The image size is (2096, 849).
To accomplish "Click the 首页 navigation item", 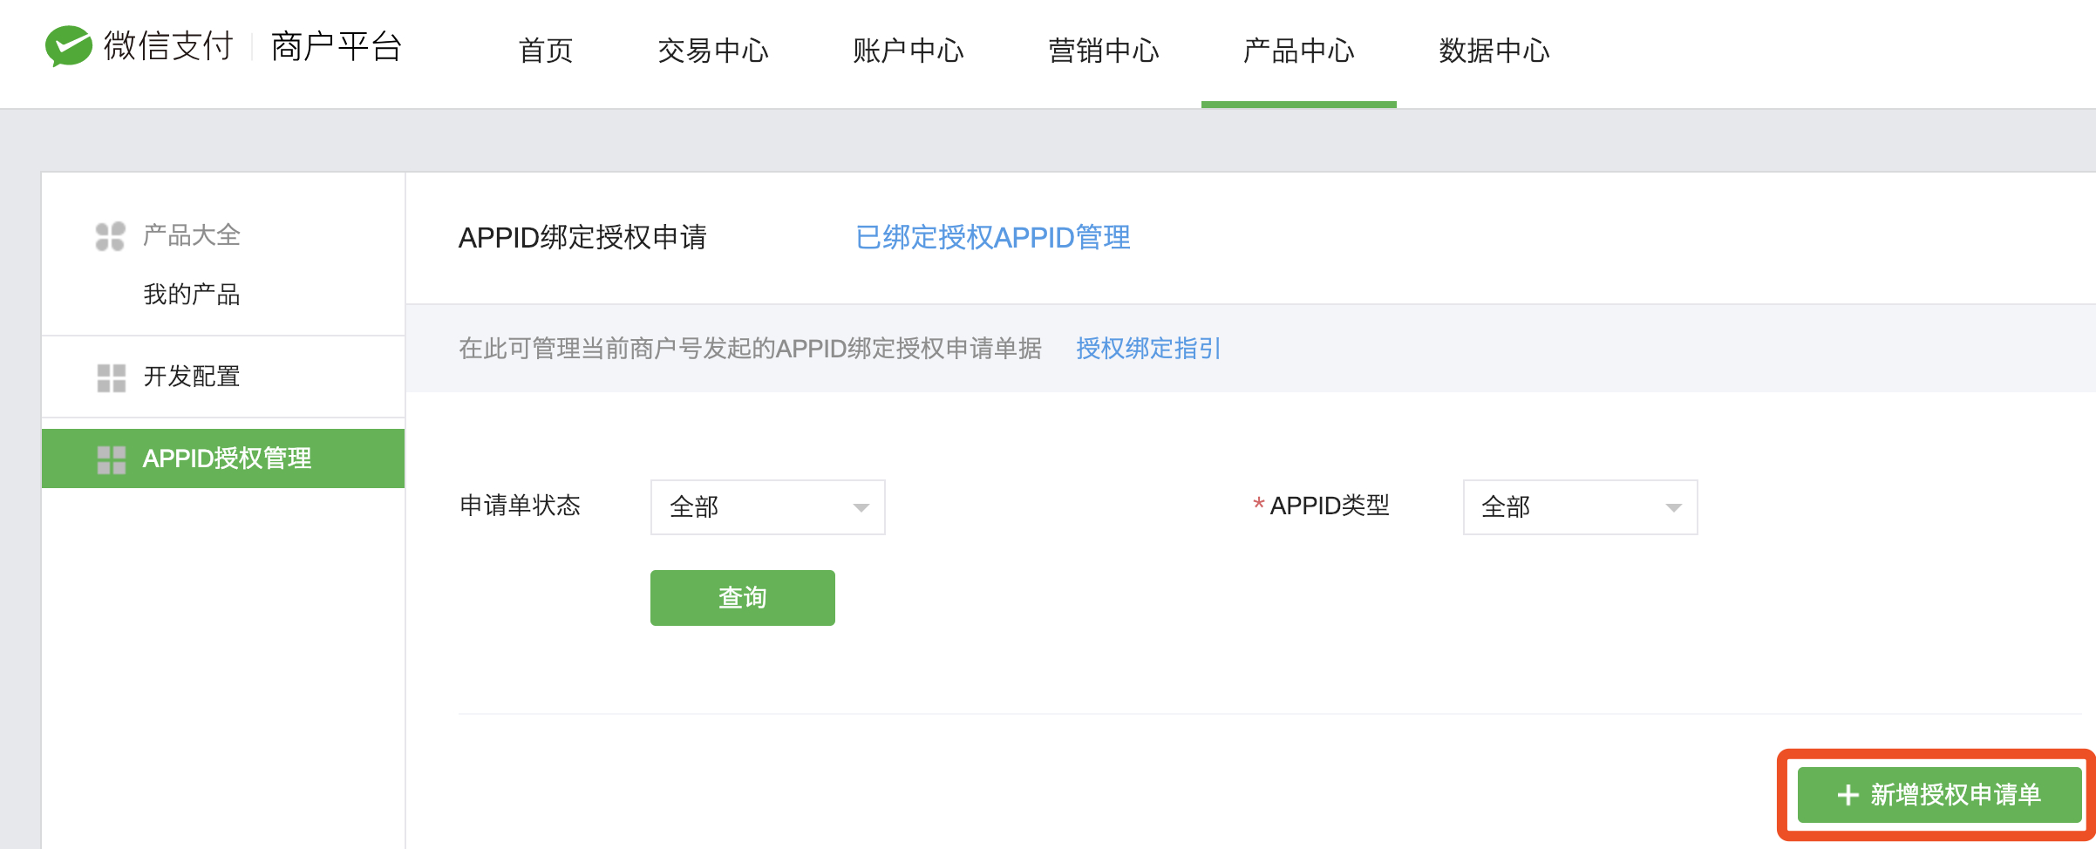I will 546,51.
